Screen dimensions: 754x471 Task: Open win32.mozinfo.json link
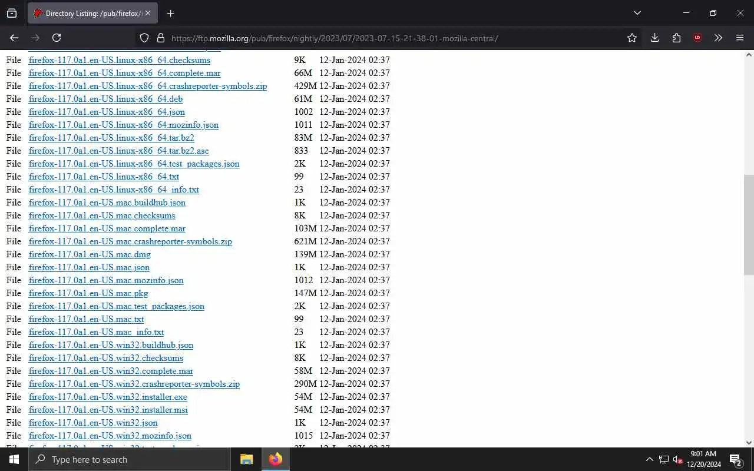click(x=110, y=436)
